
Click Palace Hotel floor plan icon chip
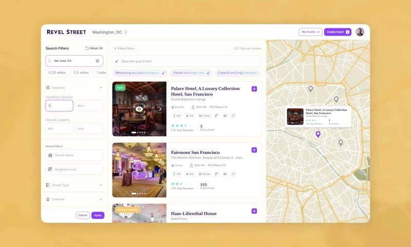[217, 116]
